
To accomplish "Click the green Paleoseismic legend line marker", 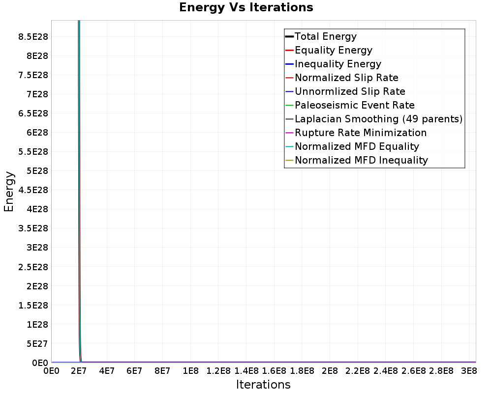I will pyautogui.click(x=289, y=105).
